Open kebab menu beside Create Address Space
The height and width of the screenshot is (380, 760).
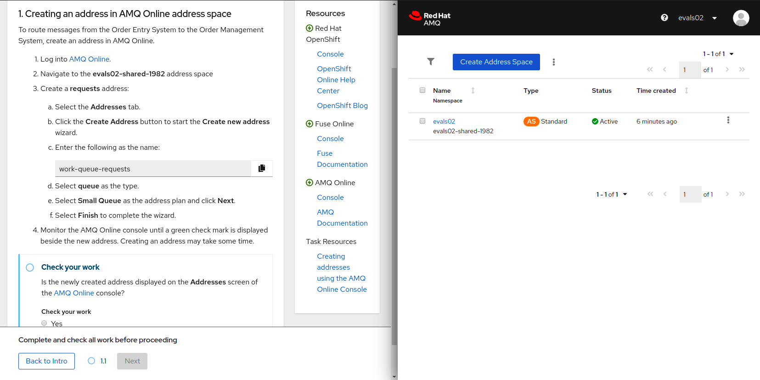(554, 62)
